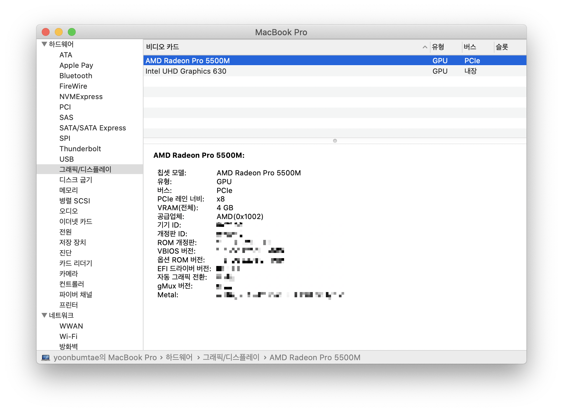This screenshot has height=412, width=563.
Task: Open Wi-Fi under 네트워크
Action: [68, 336]
